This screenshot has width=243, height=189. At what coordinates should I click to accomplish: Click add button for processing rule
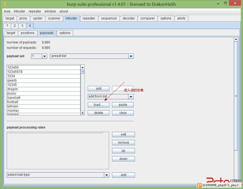(123, 175)
